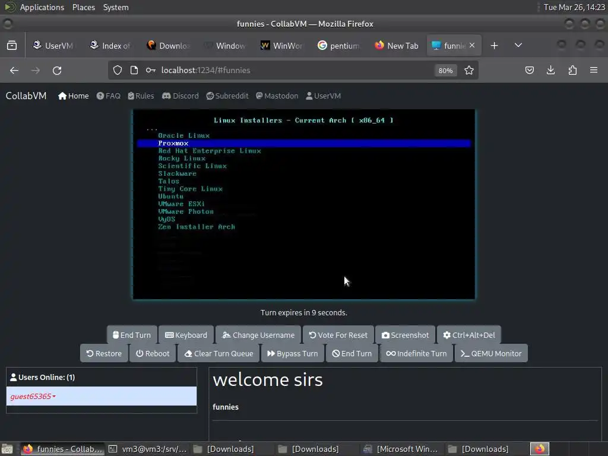
Task: Open the System menu
Action: [x=116, y=7]
